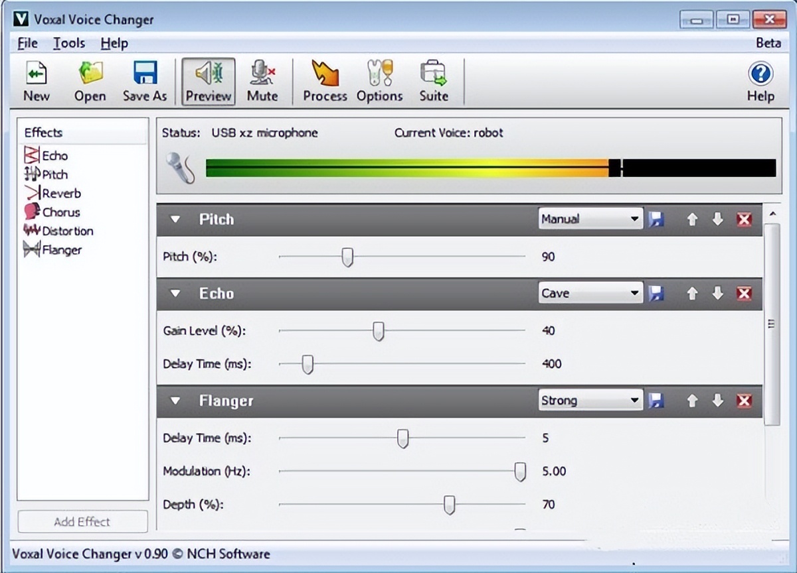Viewport: 797px width, 573px height.
Task: Delete the Echo effect
Action: [743, 293]
